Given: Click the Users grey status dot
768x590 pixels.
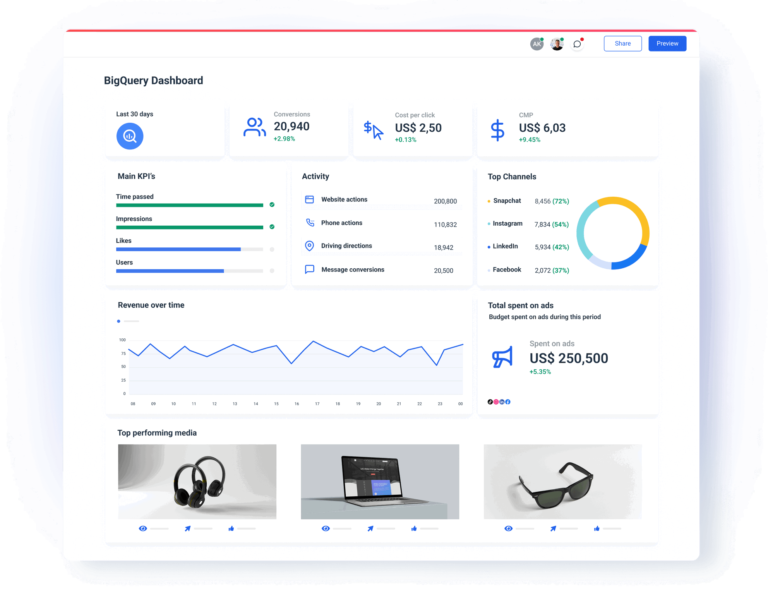Looking at the screenshot, I should [x=272, y=271].
